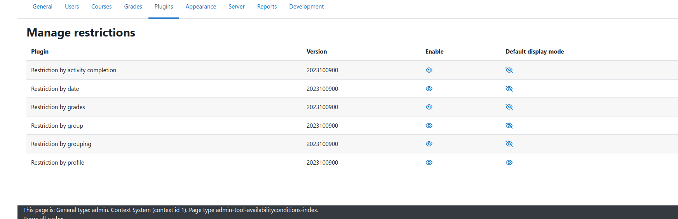This screenshot has width=678, height=219.
Task: Go to the Development tab
Action: [307, 7]
